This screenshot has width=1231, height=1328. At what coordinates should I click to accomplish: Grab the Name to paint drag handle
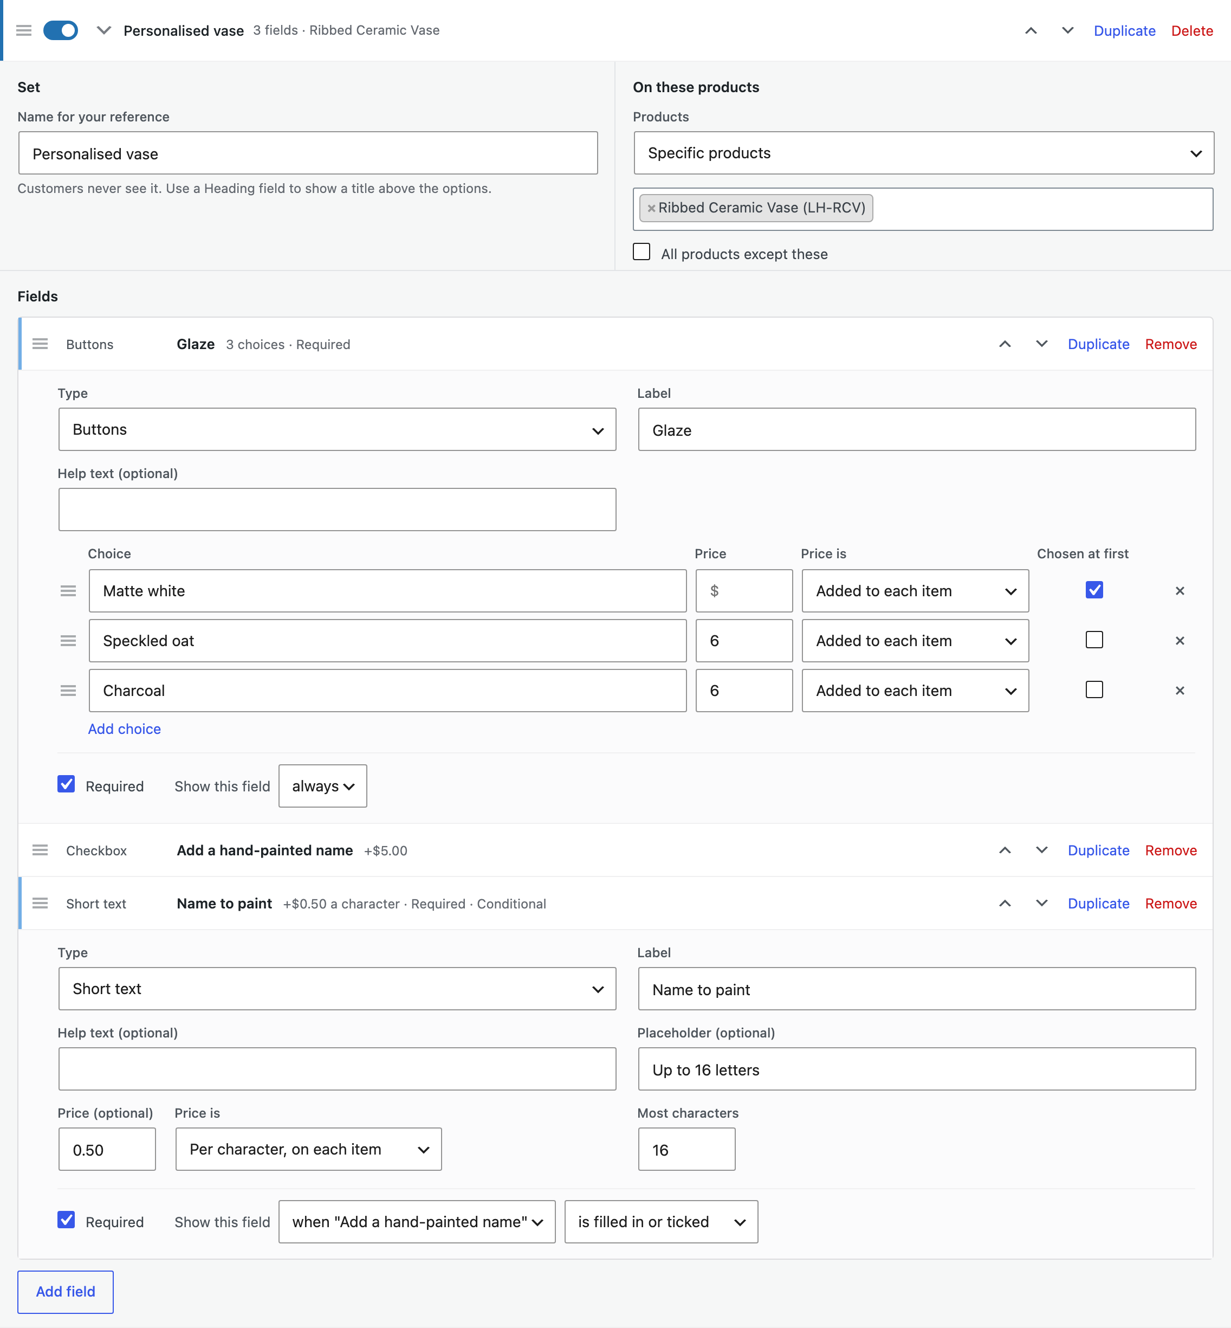pyautogui.click(x=40, y=904)
